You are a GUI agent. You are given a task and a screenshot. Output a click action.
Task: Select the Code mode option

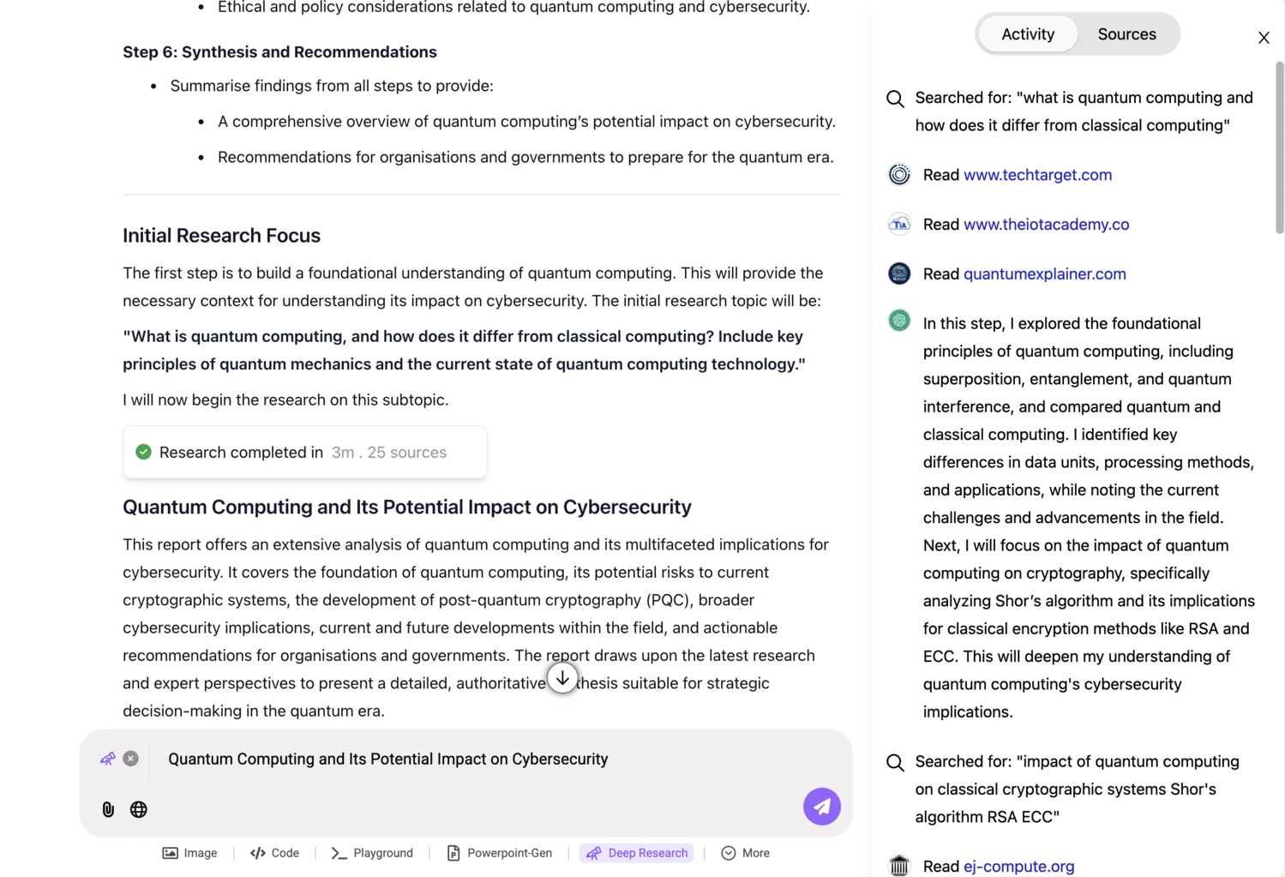tap(274, 853)
